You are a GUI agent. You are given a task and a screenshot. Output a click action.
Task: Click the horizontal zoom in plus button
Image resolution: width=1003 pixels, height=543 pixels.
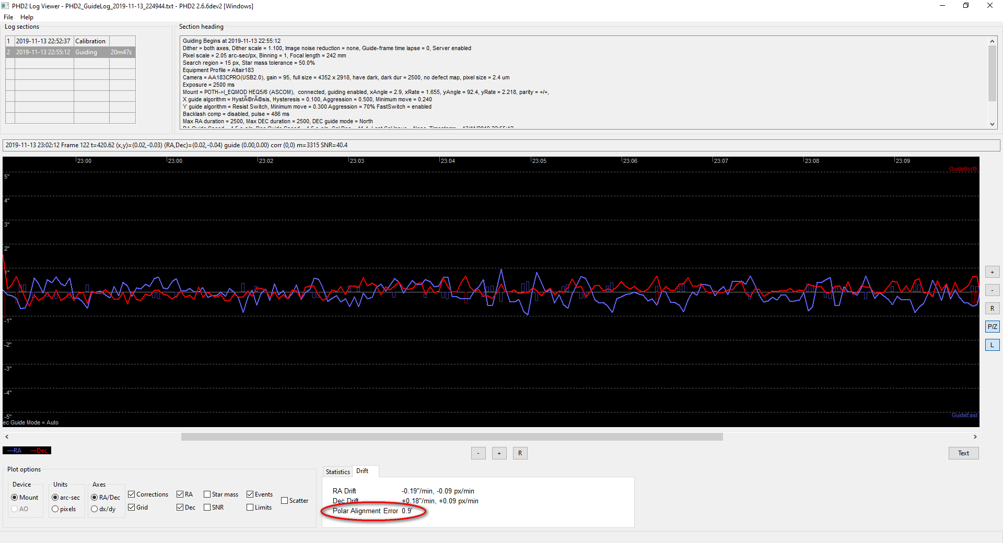499,453
